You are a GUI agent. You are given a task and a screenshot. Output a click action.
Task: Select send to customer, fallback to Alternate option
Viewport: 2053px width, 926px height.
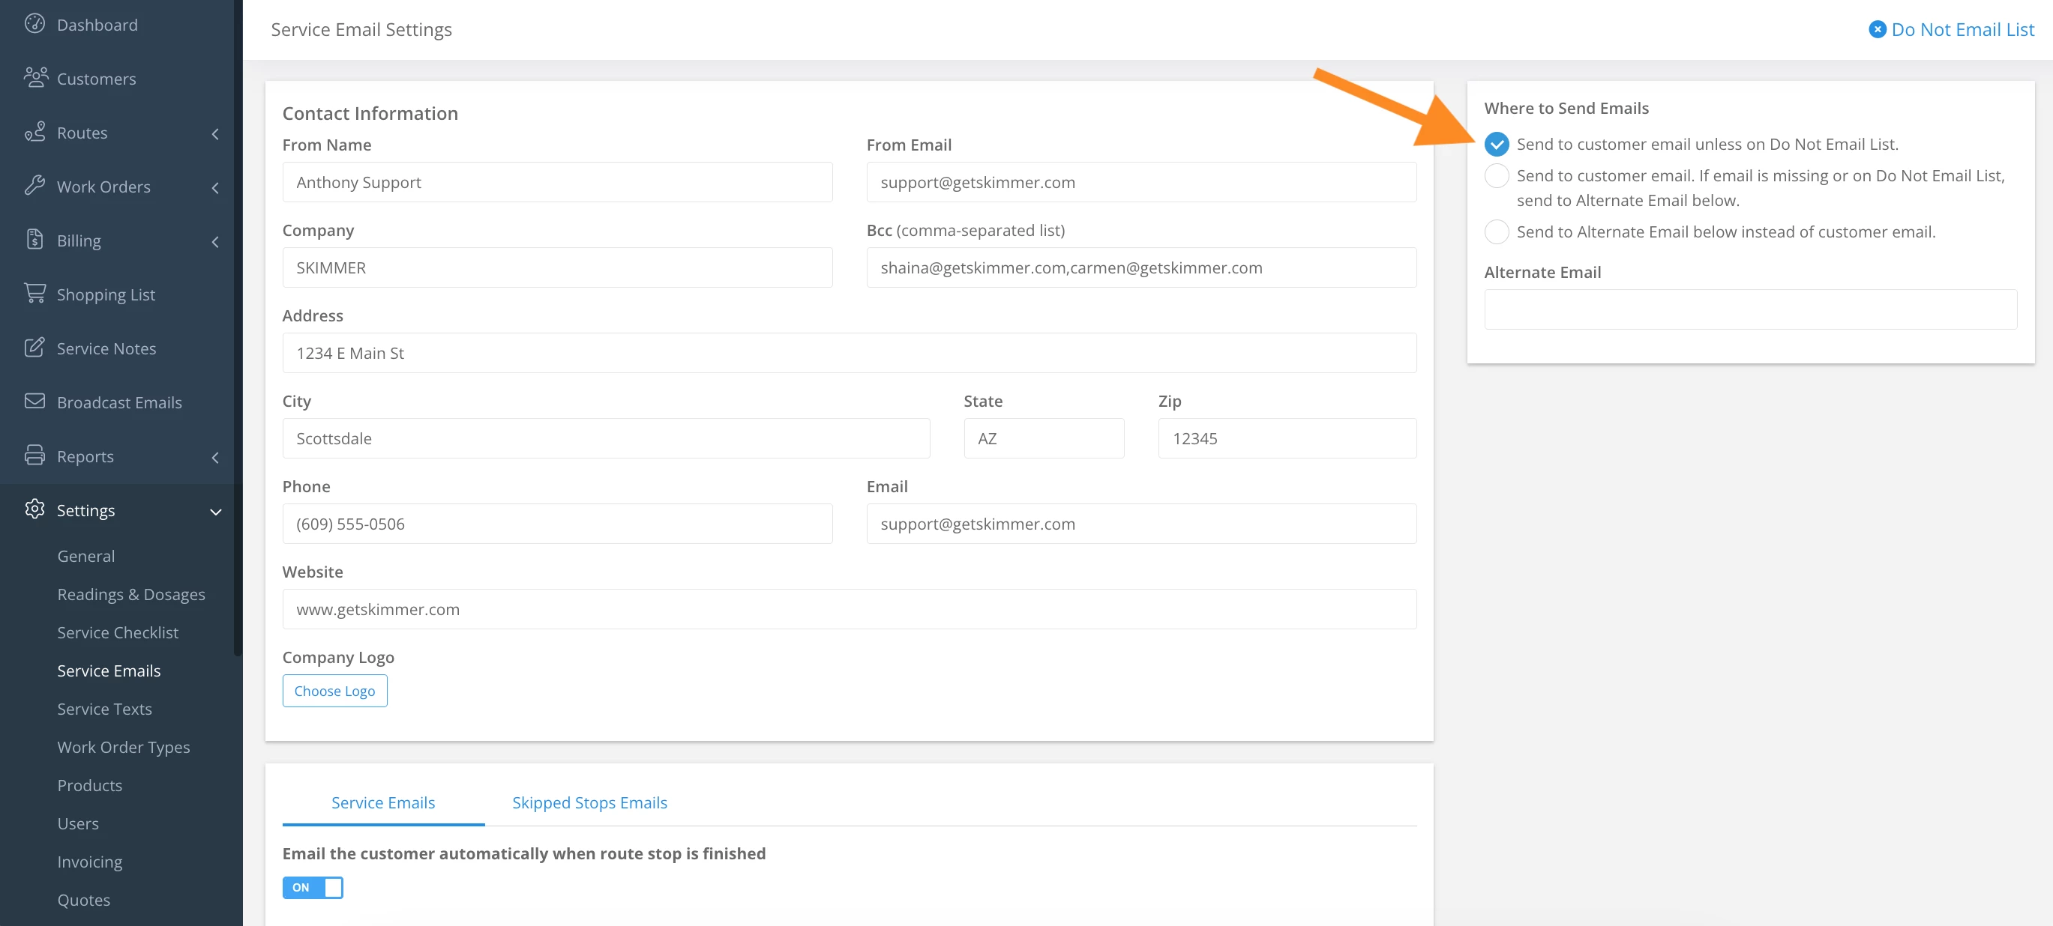pos(1496,176)
